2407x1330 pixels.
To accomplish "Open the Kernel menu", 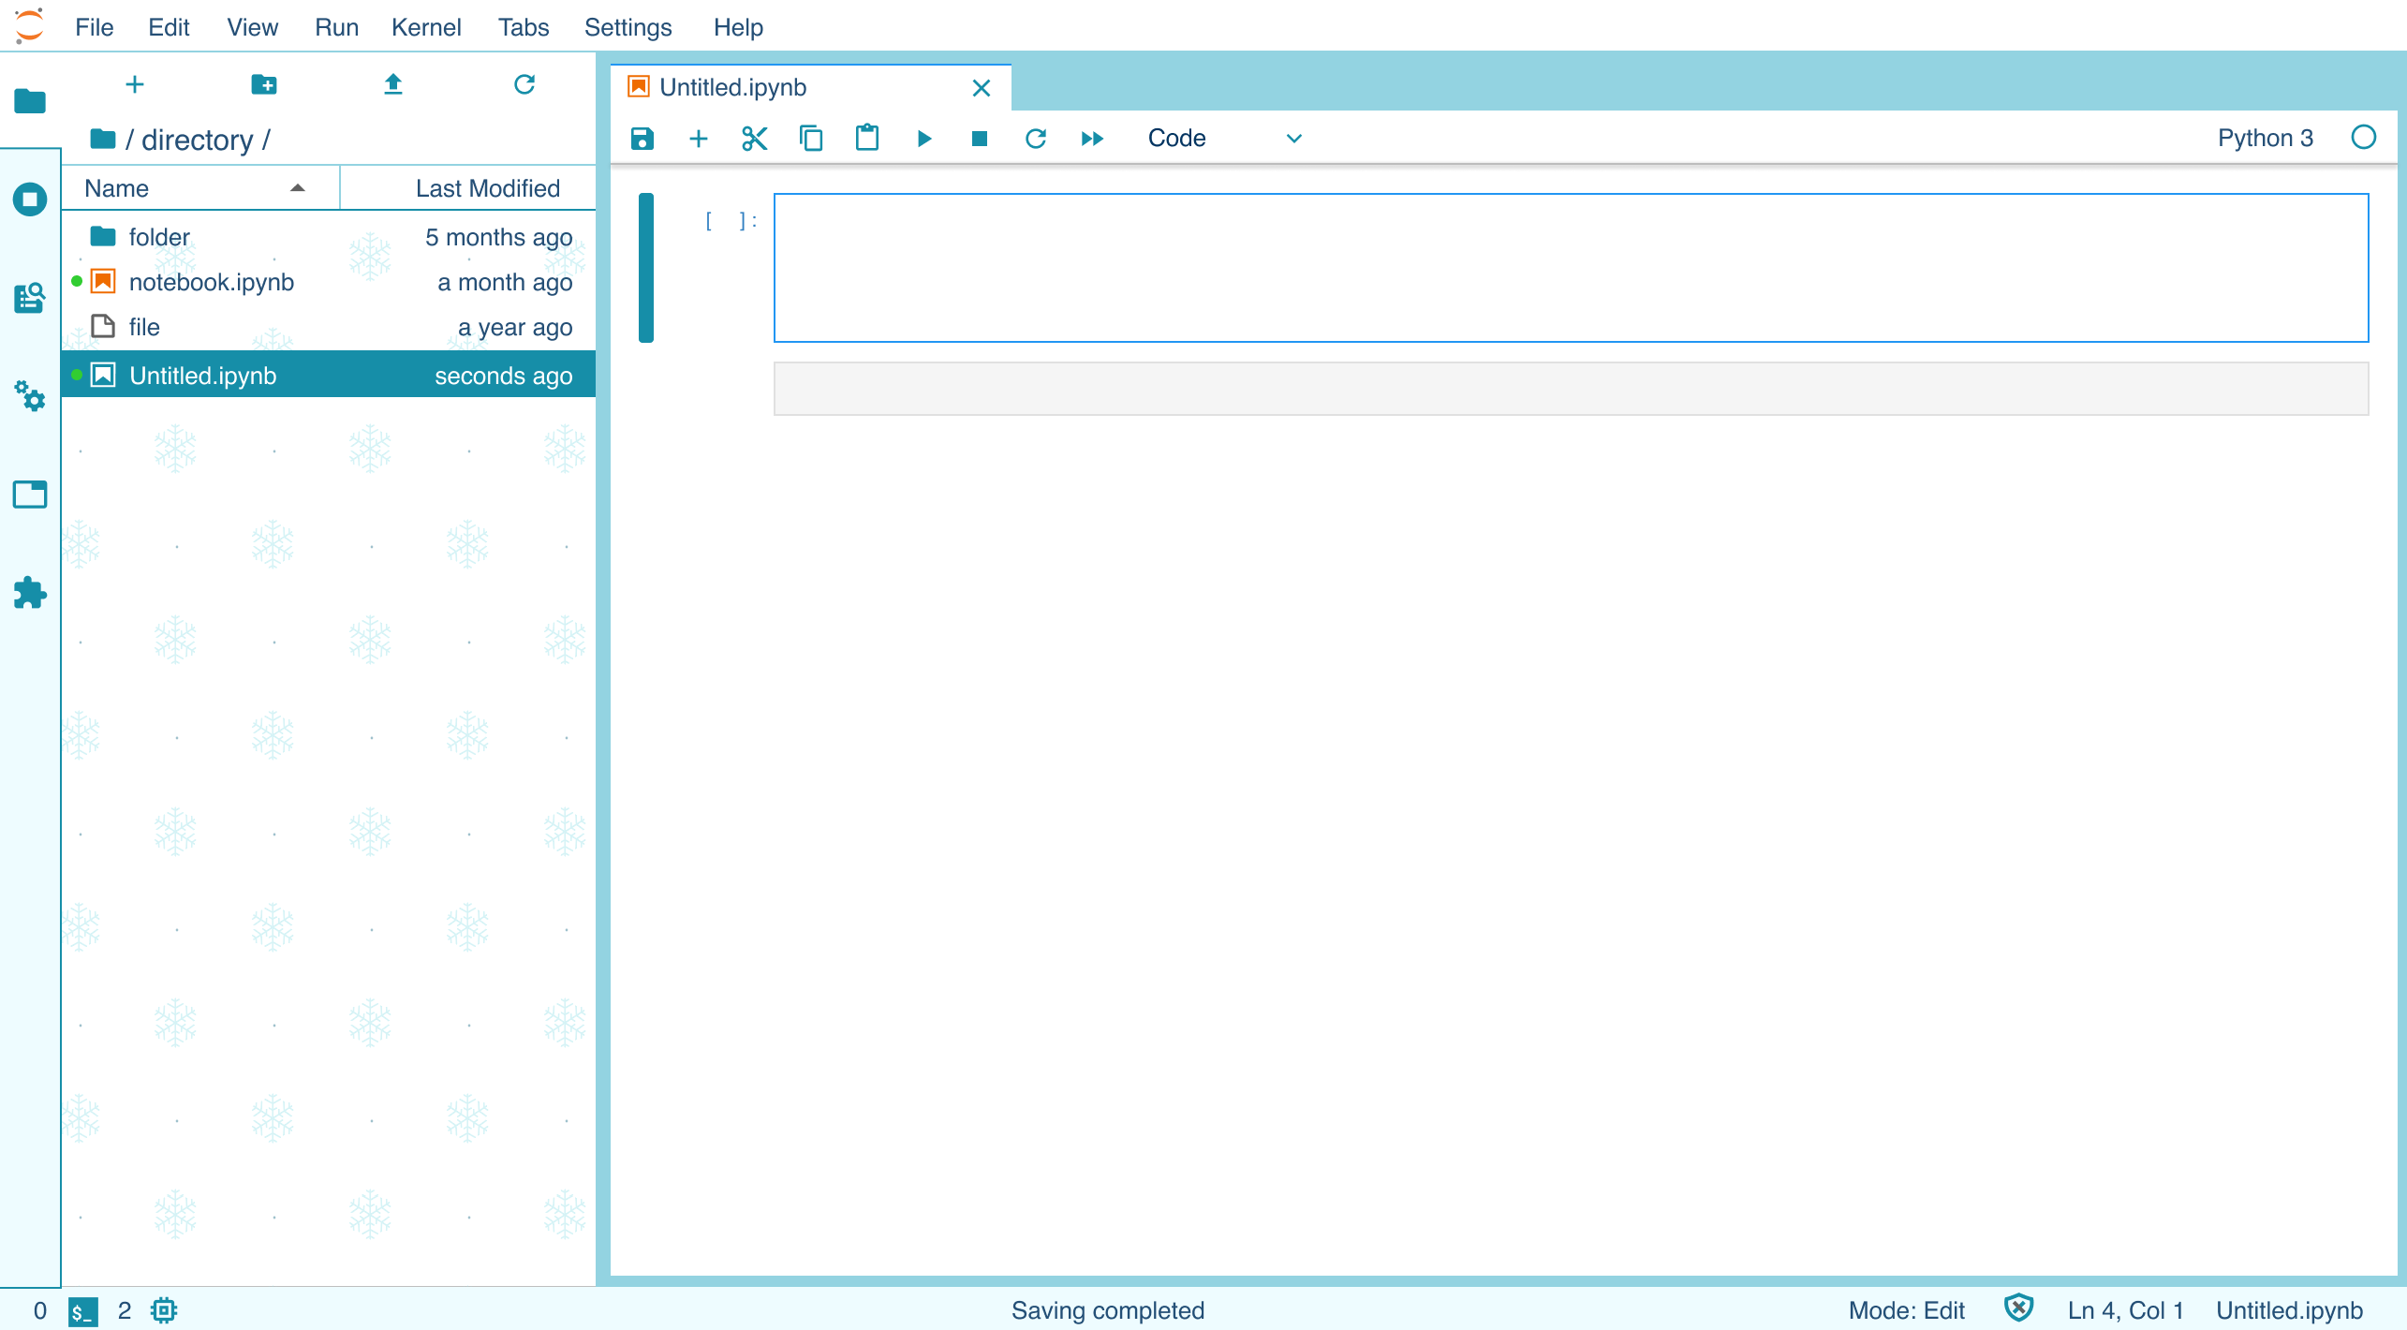I will click(x=425, y=27).
